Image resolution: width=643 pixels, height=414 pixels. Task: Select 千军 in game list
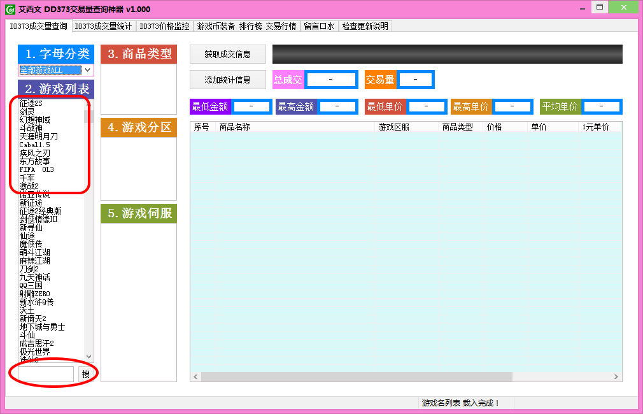(x=27, y=178)
